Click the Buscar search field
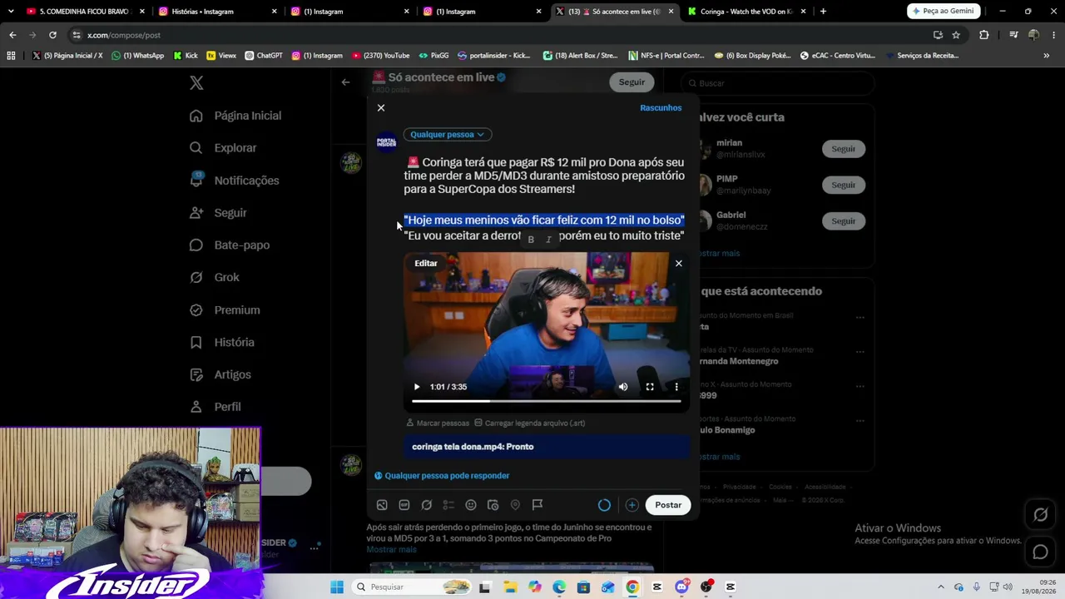Image resolution: width=1065 pixels, height=599 pixels. click(778, 83)
